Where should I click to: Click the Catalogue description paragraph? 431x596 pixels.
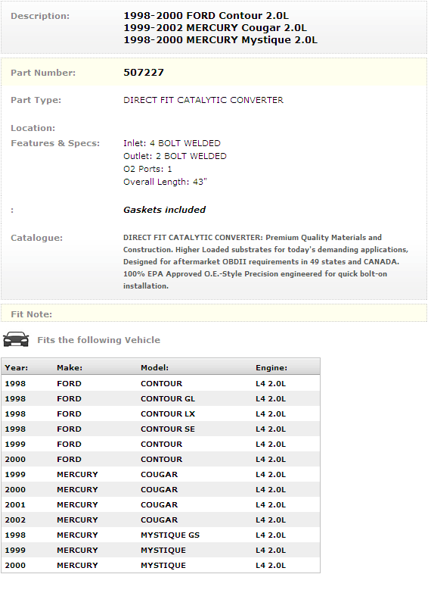265,261
